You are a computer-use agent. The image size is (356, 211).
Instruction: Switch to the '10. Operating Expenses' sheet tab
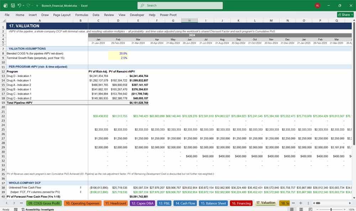pyautogui.click(x=83, y=203)
